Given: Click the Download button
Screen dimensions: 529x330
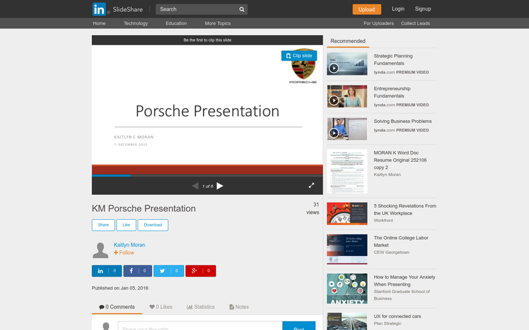Looking at the screenshot, I should point(153,225).
